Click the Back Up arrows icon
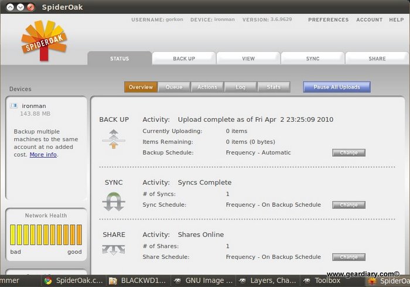The width and height of the screenshot is (410, 287). pyautogui.click(x=114, y=139)
